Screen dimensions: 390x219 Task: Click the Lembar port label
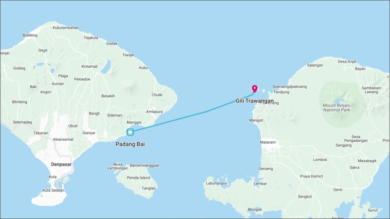pos(260,184)
